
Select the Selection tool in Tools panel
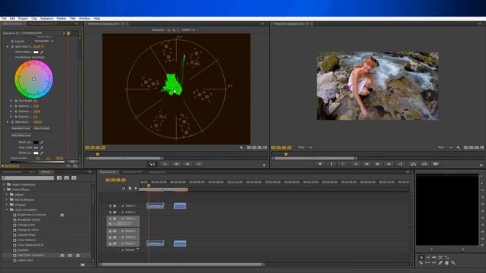[x=421, y=257]
